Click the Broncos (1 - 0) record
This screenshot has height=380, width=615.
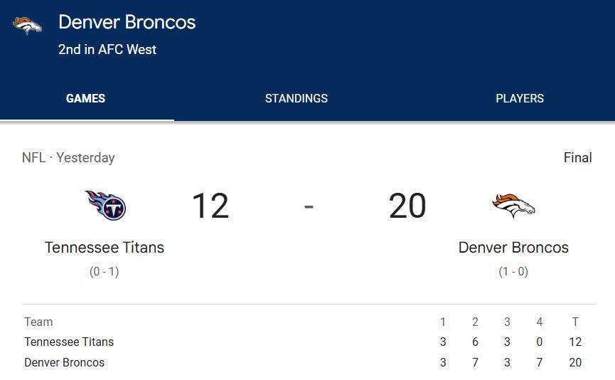[x=513, y=271]
